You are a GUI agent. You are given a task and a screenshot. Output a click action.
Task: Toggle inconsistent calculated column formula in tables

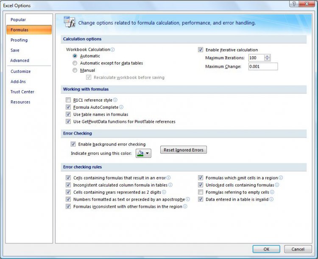pyautogui.click(x=68, y=185)
